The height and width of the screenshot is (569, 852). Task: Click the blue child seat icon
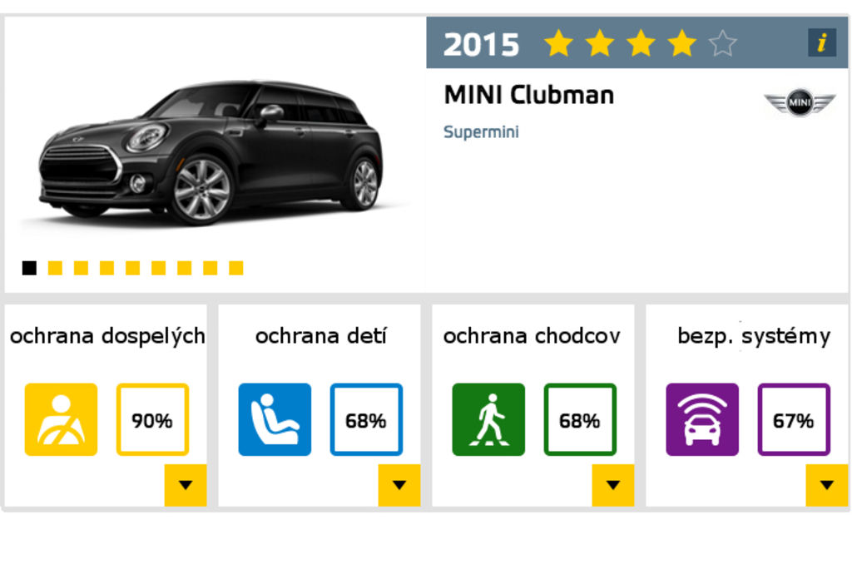pyautogui.click(x=275, y=419)
